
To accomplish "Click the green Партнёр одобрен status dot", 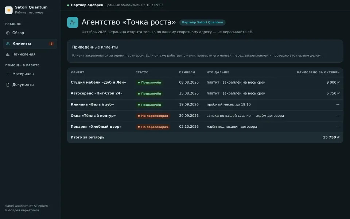I will (68, 5).
